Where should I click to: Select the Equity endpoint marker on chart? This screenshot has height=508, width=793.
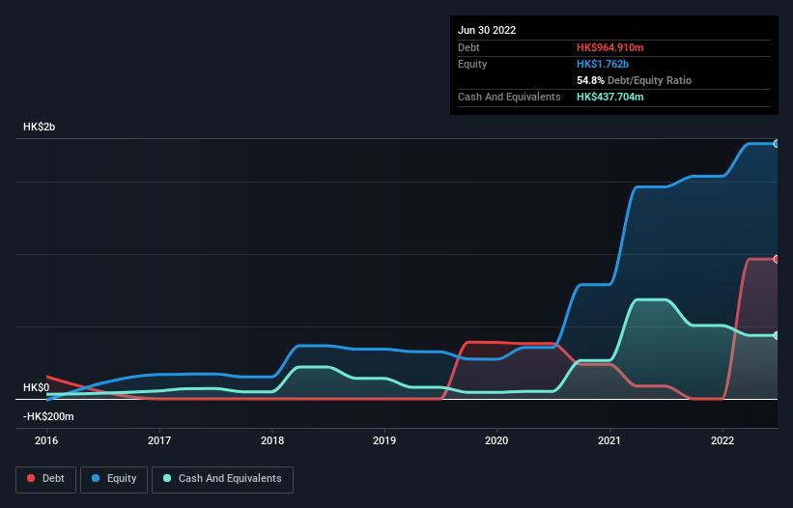click(x=776, y=144)
